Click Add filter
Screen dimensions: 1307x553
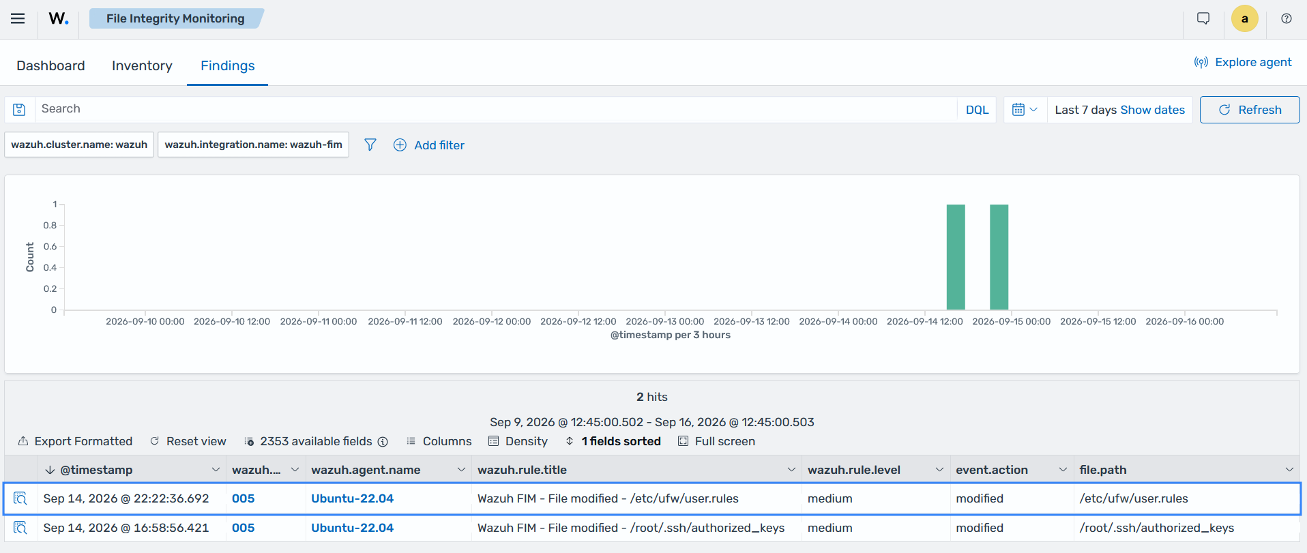429,145
